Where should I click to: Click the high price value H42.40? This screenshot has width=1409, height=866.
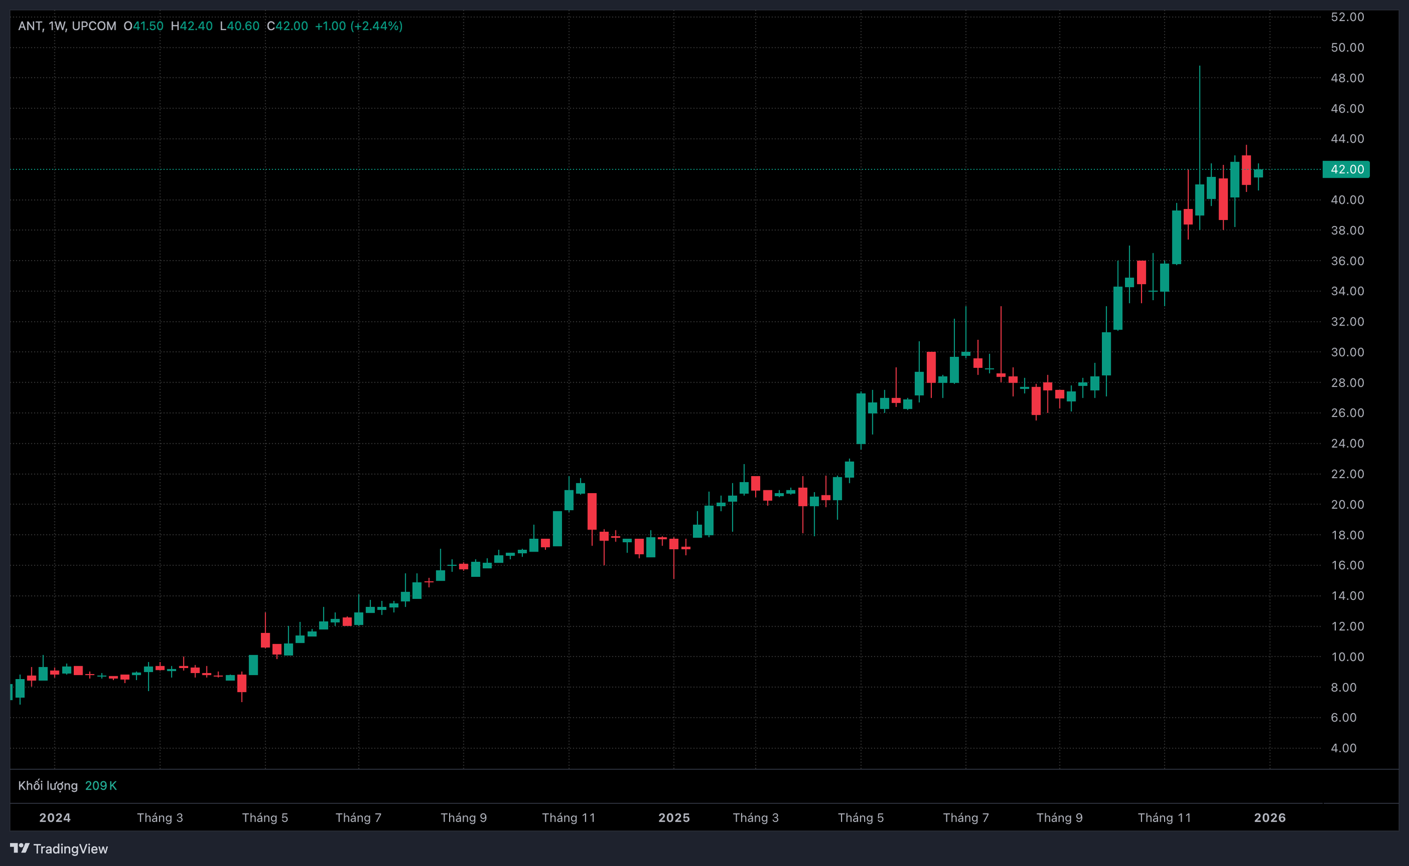pyautogui.click(x=192, y=26)
